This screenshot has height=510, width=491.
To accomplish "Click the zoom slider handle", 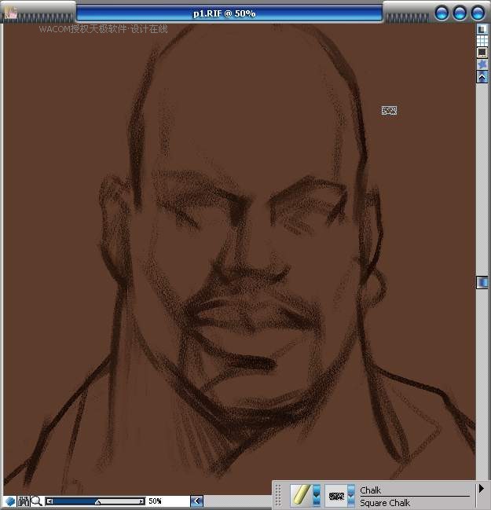I will pyautogui.click(x=97, y=501).
